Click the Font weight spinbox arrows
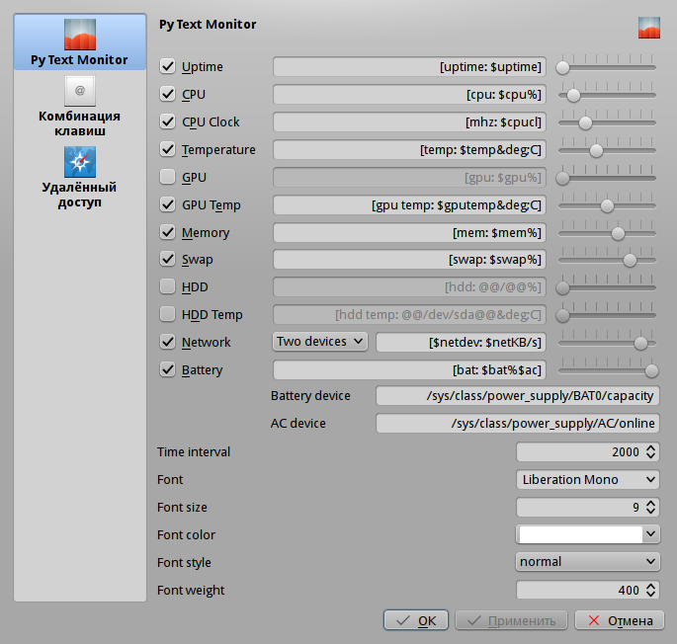Viewport: 677px width, 644px height. coord(650,590)
